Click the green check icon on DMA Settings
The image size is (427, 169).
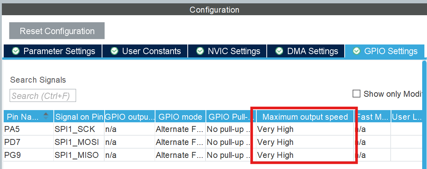[279, 51]
